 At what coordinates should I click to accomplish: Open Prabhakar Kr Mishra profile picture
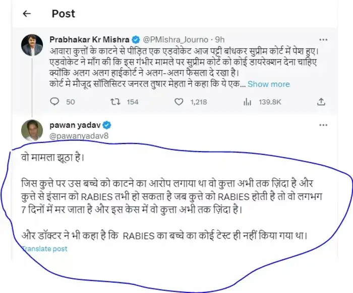32,45
